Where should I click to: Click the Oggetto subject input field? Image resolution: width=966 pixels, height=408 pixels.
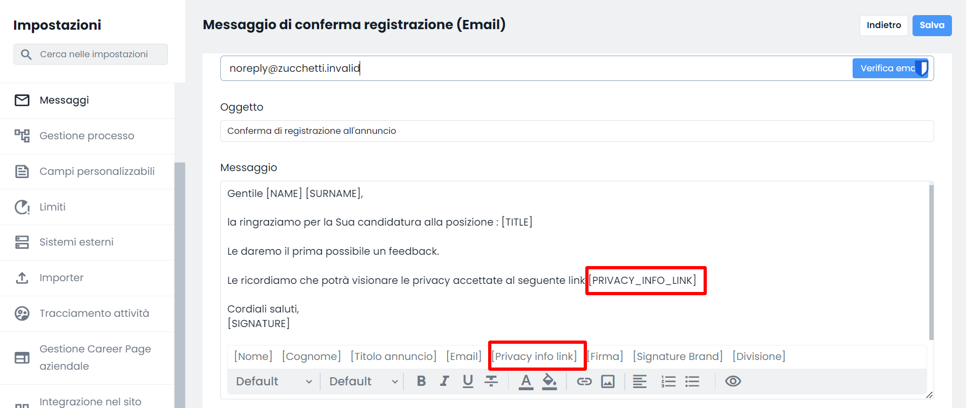(x=577, y=131)
